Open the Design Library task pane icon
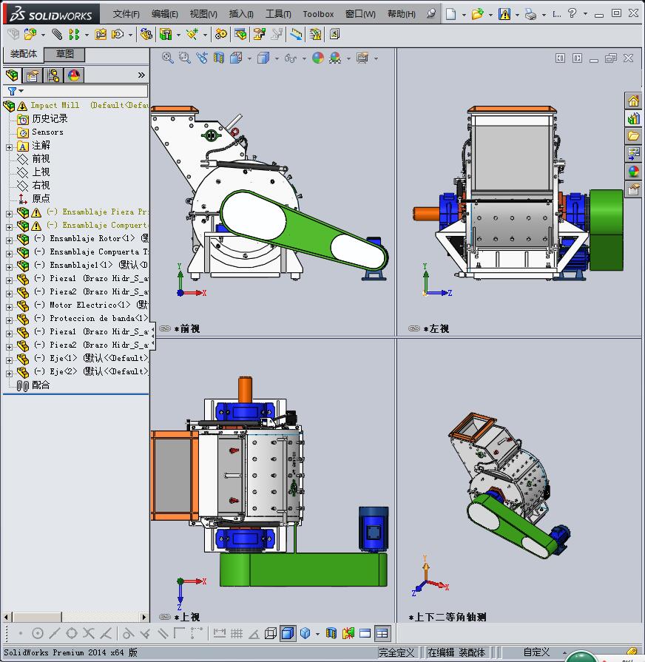This screenshot has height=662, width=645. click(633, 118)
